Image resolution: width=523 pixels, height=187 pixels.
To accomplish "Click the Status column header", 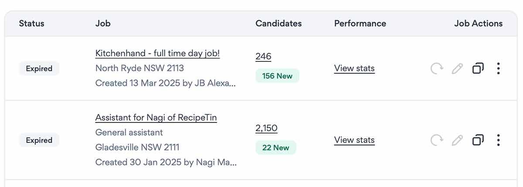I will tap(31, 24).
